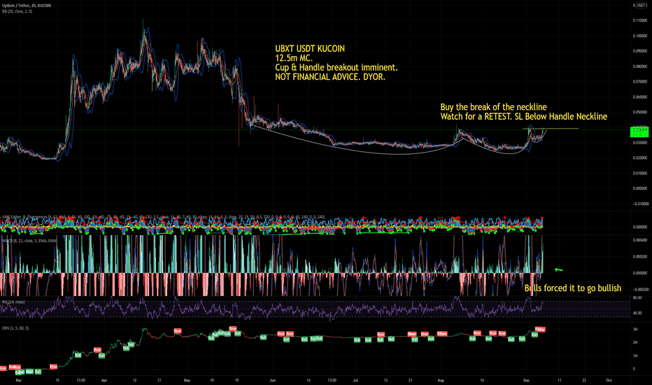Click the 0.000400 MACD scale label

click(640, 240)
